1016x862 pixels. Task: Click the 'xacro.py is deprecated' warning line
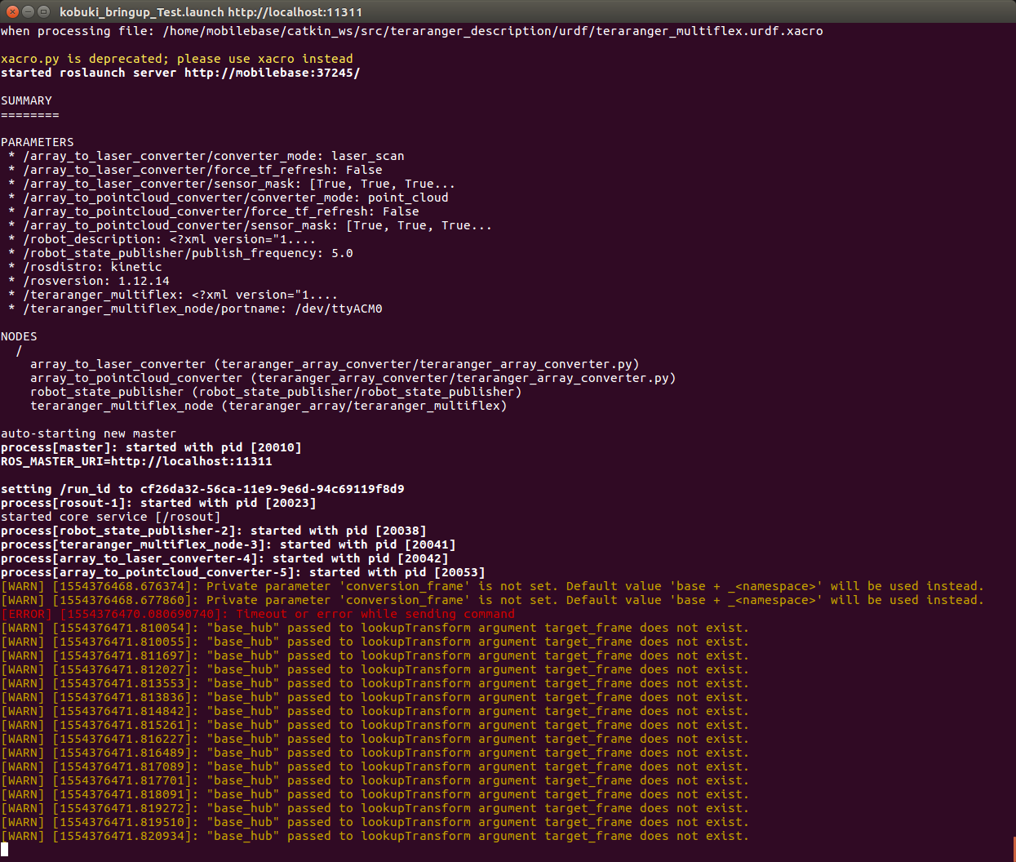(x=177, y=59)
